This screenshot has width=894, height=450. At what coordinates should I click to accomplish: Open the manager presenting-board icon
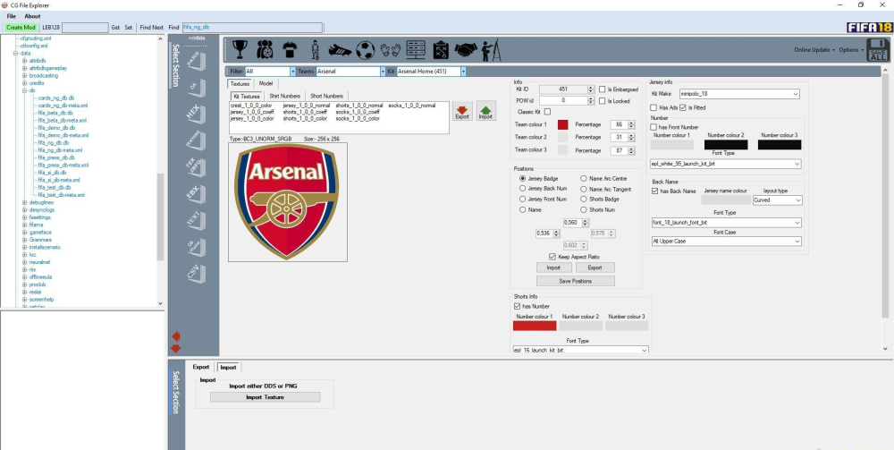tap(491, 50)
